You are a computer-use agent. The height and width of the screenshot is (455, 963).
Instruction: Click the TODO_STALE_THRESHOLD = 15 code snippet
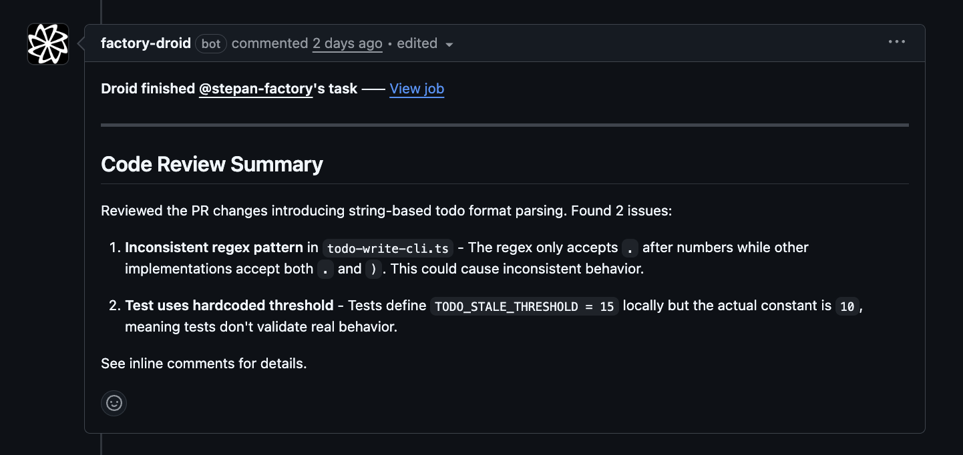coord(524,306)
